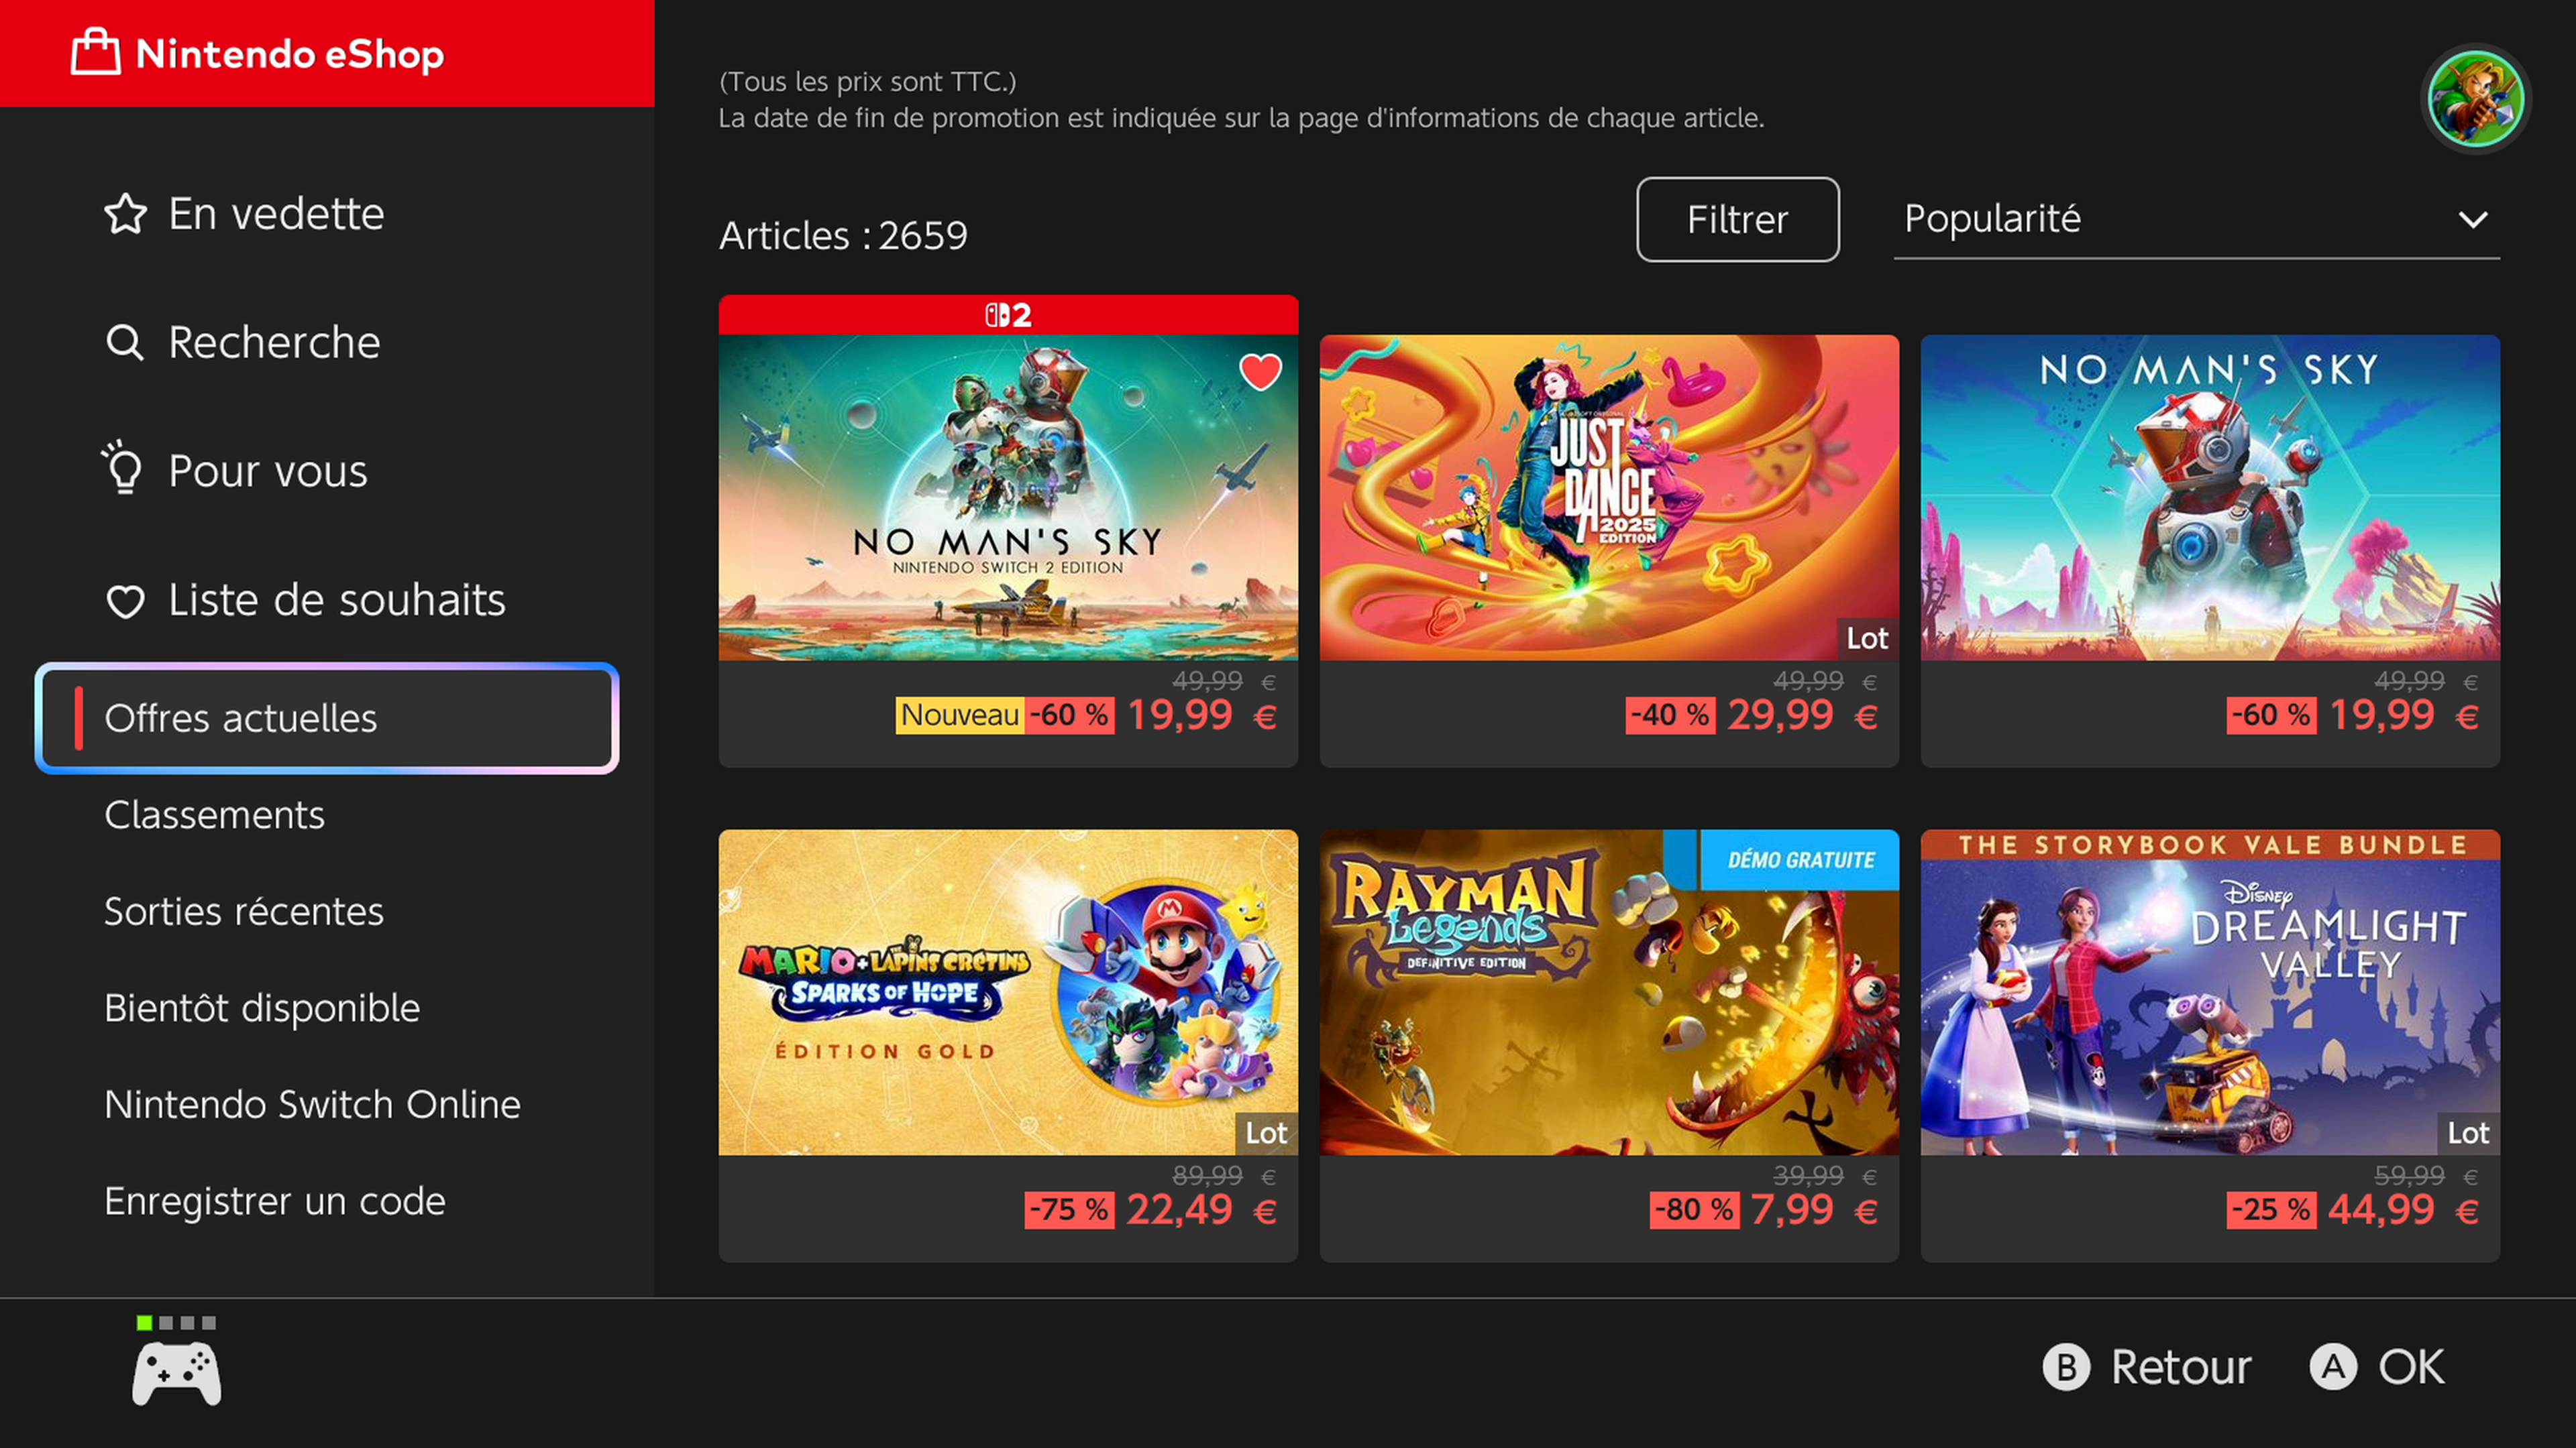
Task: Click the chevron arrow of Popularité selector
Action: click(2473, 220)
